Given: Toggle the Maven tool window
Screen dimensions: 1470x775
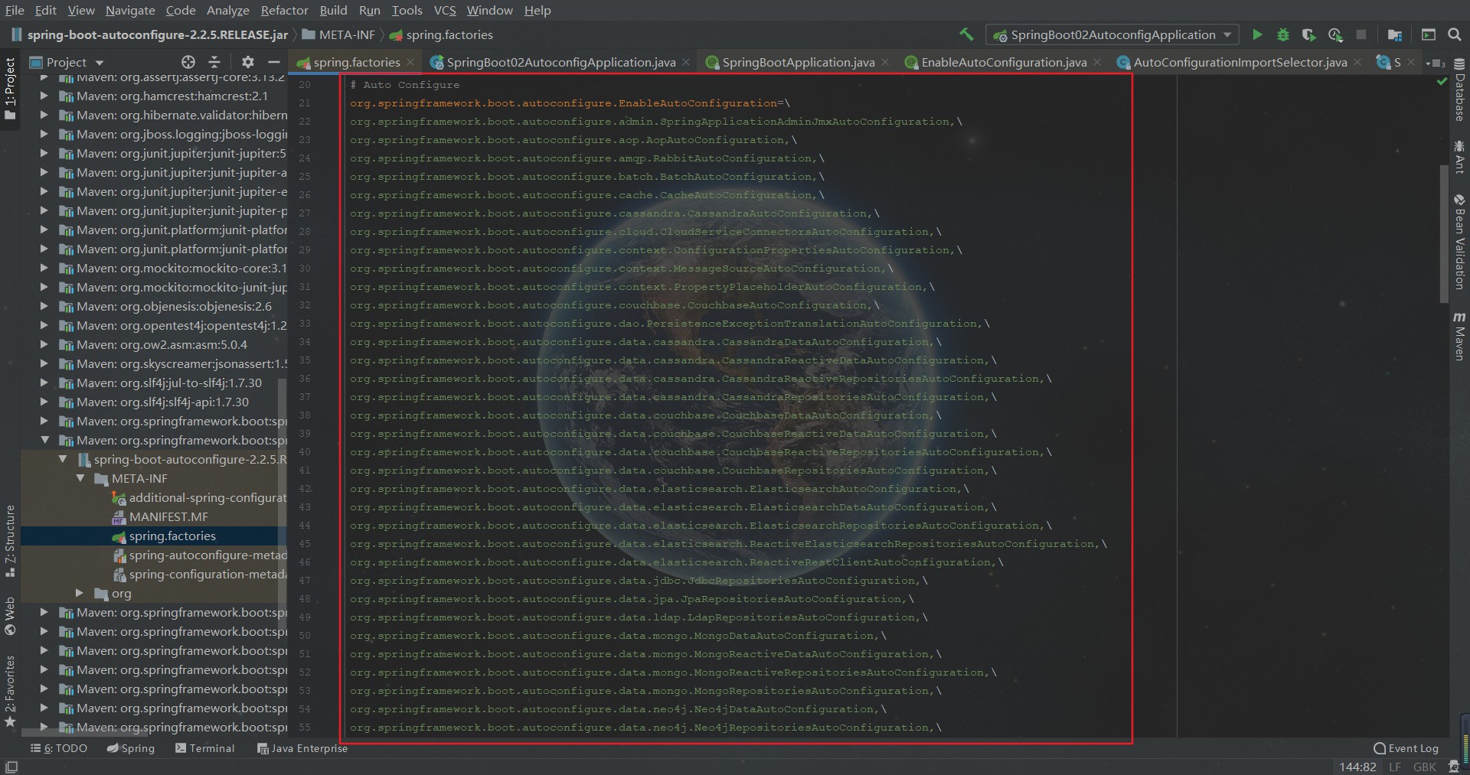Looking at the screenshot, I should 1459,336.
